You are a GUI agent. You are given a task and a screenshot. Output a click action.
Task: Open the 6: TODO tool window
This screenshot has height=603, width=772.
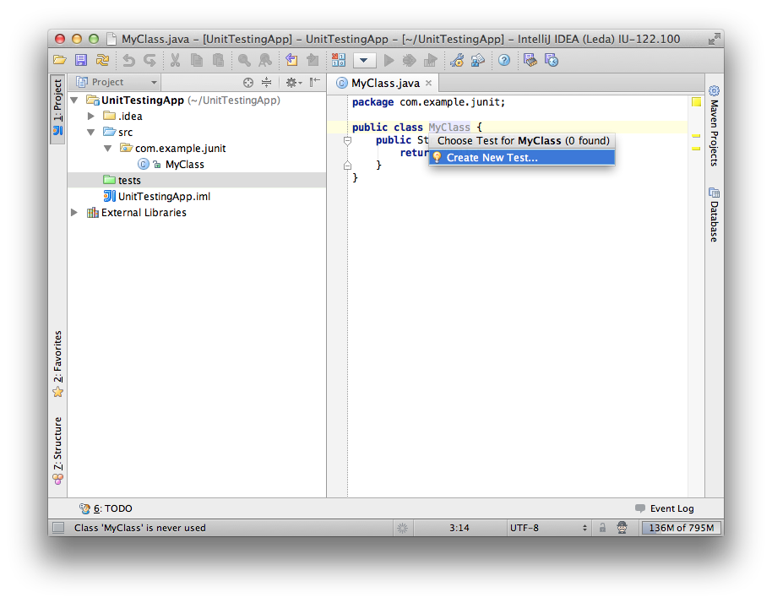[x=106, y=508]
